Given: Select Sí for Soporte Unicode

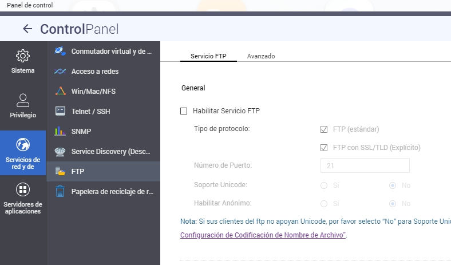Looking at the screenshot, I should [324, 185].
